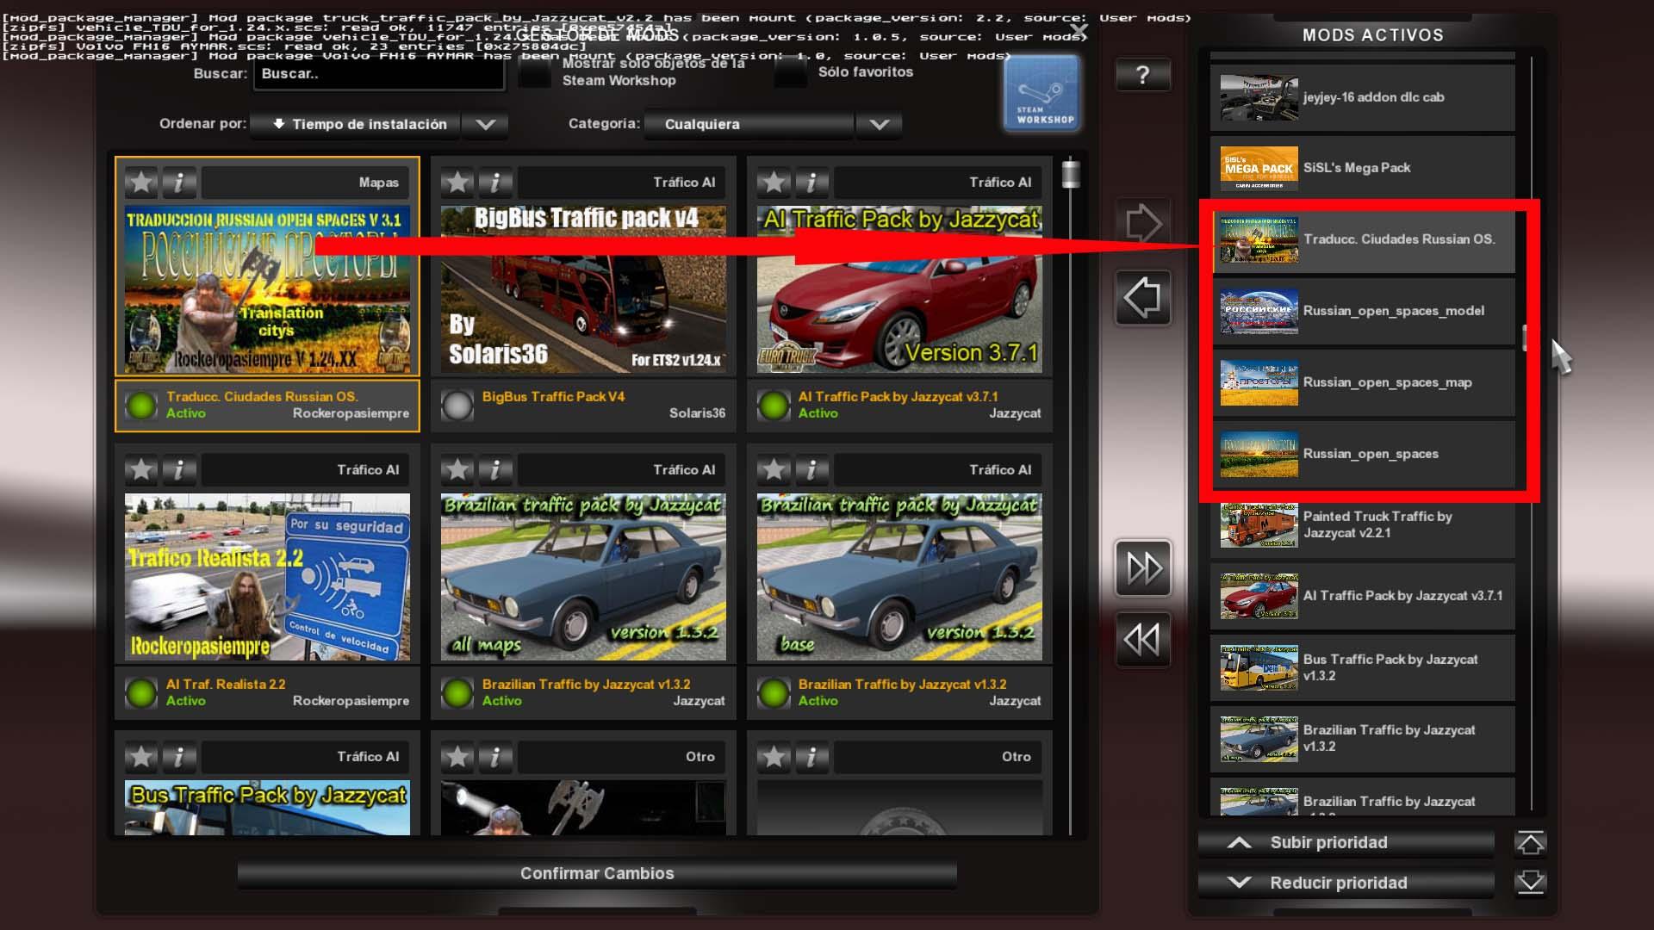Click the 'Confirmar Cambios' button

point(597,873)
